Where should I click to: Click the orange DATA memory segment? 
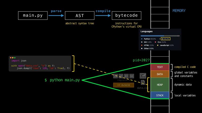160,74
